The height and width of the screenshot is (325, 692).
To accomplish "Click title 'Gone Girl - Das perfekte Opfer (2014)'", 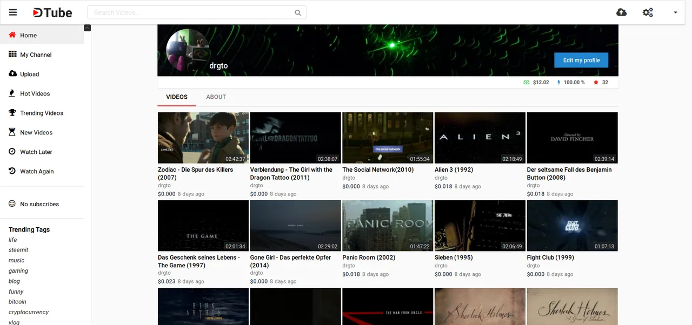I will tap(290, 261).
